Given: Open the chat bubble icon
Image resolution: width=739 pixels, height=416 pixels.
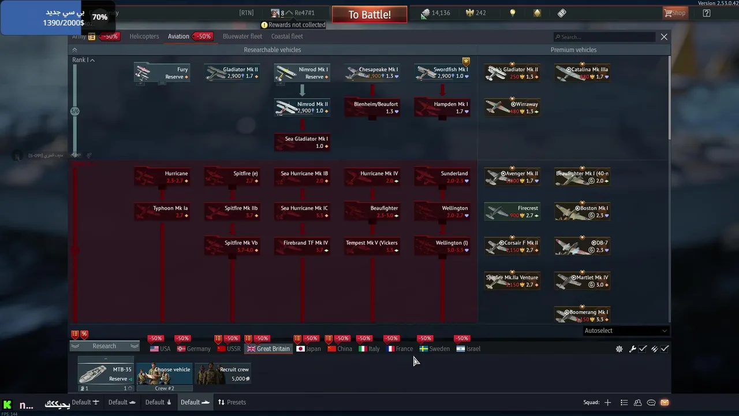Looking at the screenshot, I should tap(651, 403).
